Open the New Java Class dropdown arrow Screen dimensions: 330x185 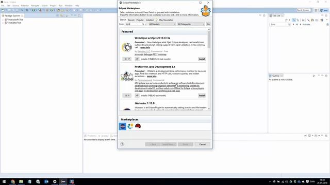pos(55,10)
